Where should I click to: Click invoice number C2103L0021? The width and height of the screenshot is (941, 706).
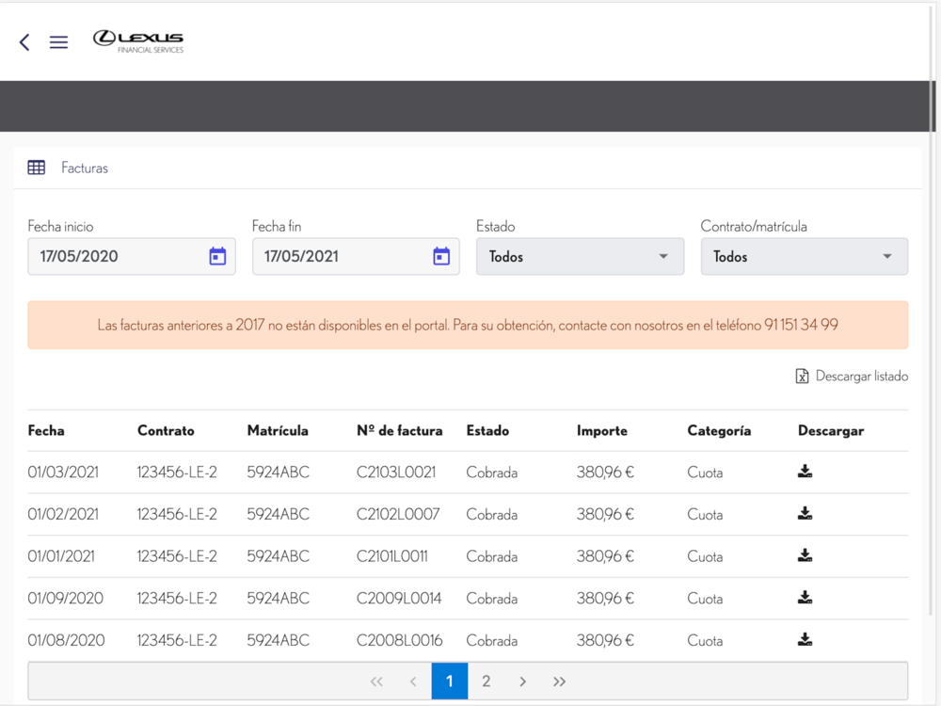pyautogui.click(x=396, y=473)
